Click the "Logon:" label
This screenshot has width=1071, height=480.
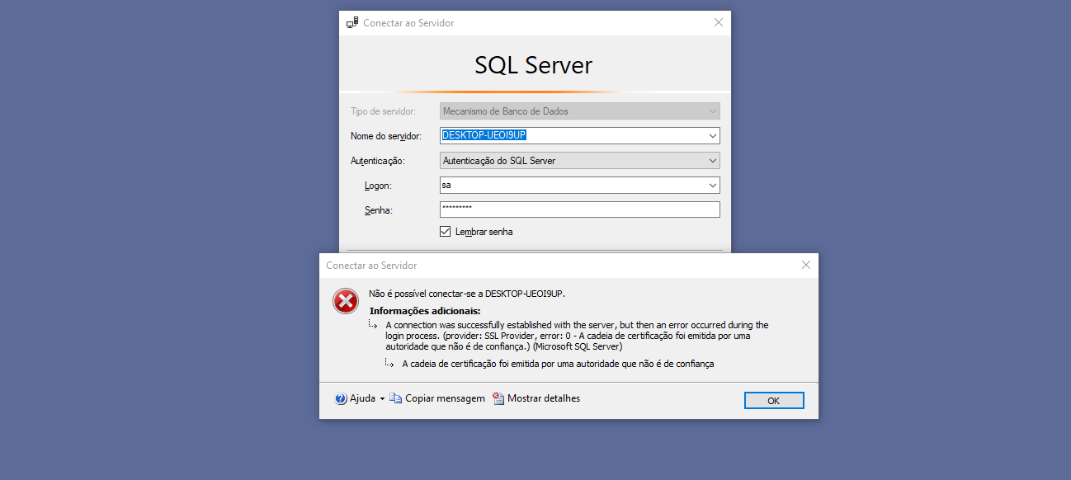pos(378,186)
